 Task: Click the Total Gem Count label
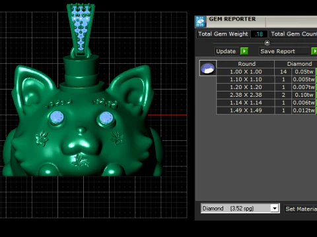(293, 34)
